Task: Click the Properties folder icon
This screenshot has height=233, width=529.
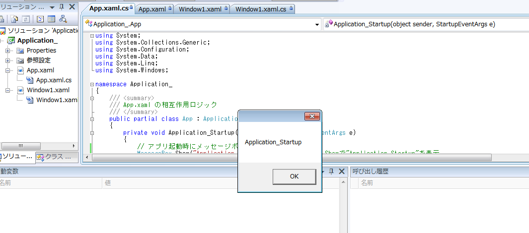Action: pos(20,51)
